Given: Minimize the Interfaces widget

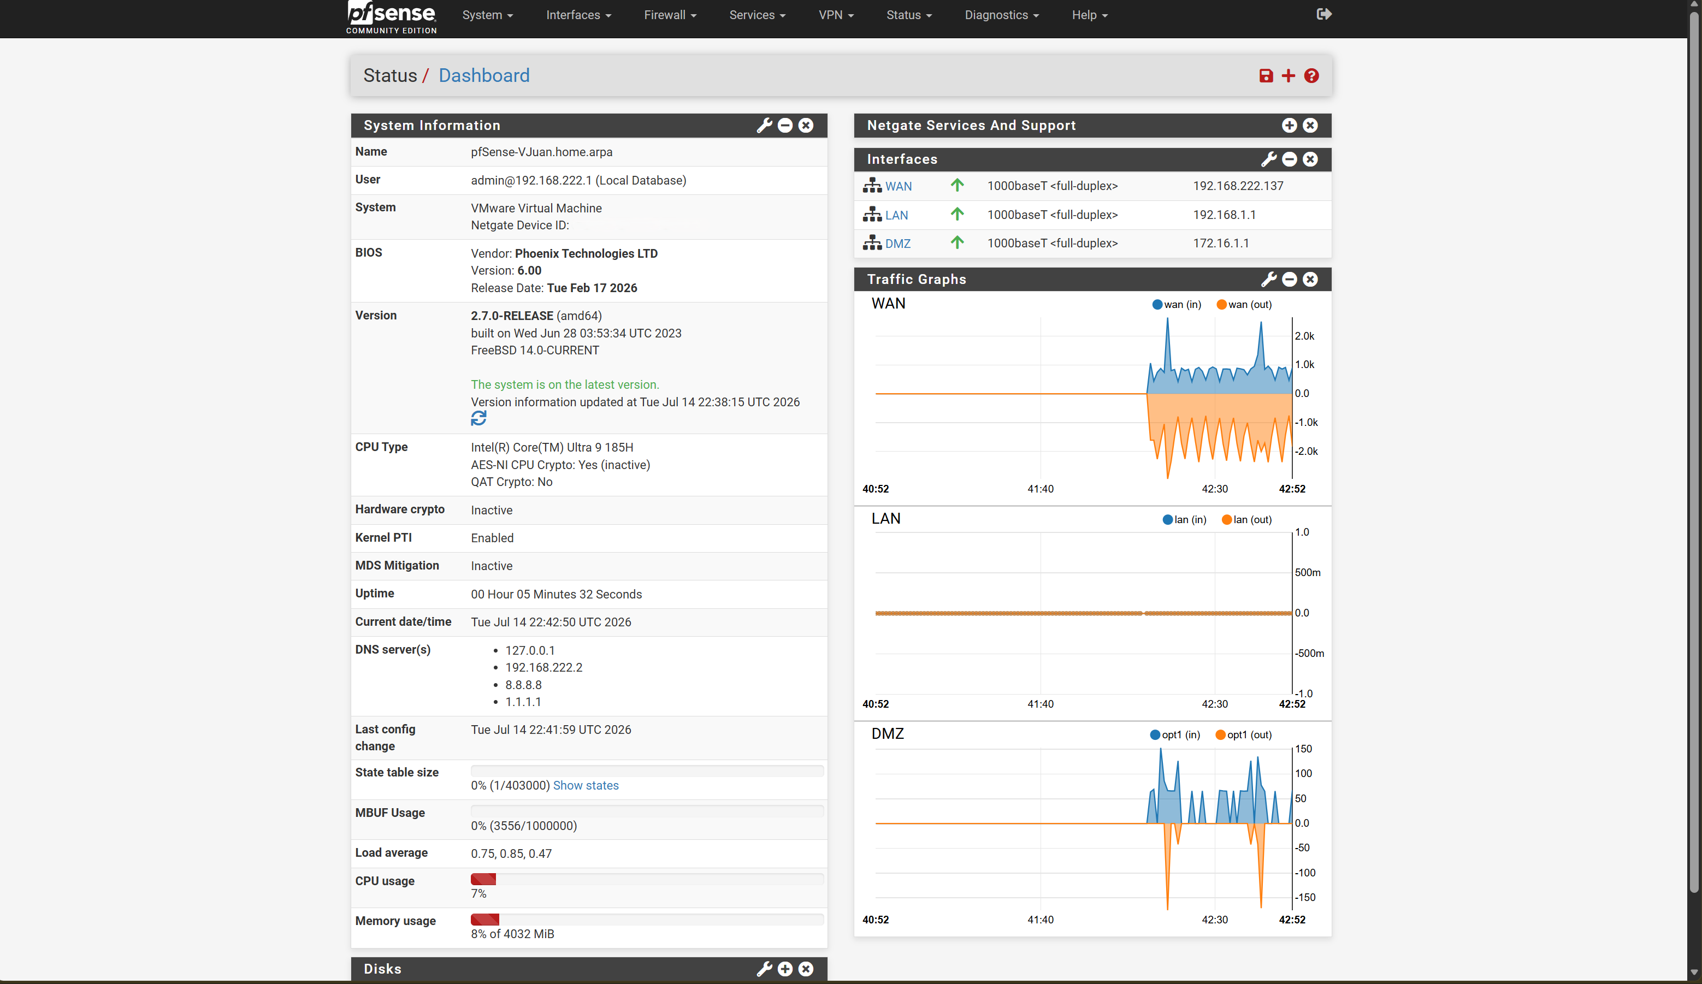Looking at the screenshot, I should pyautogui.click(x=1289, y=159).
